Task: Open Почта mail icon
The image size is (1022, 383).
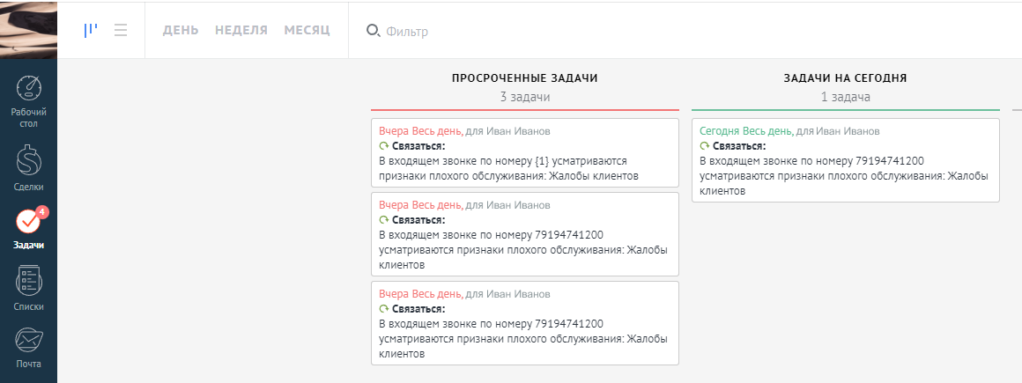Action: (x=29, y=340)
